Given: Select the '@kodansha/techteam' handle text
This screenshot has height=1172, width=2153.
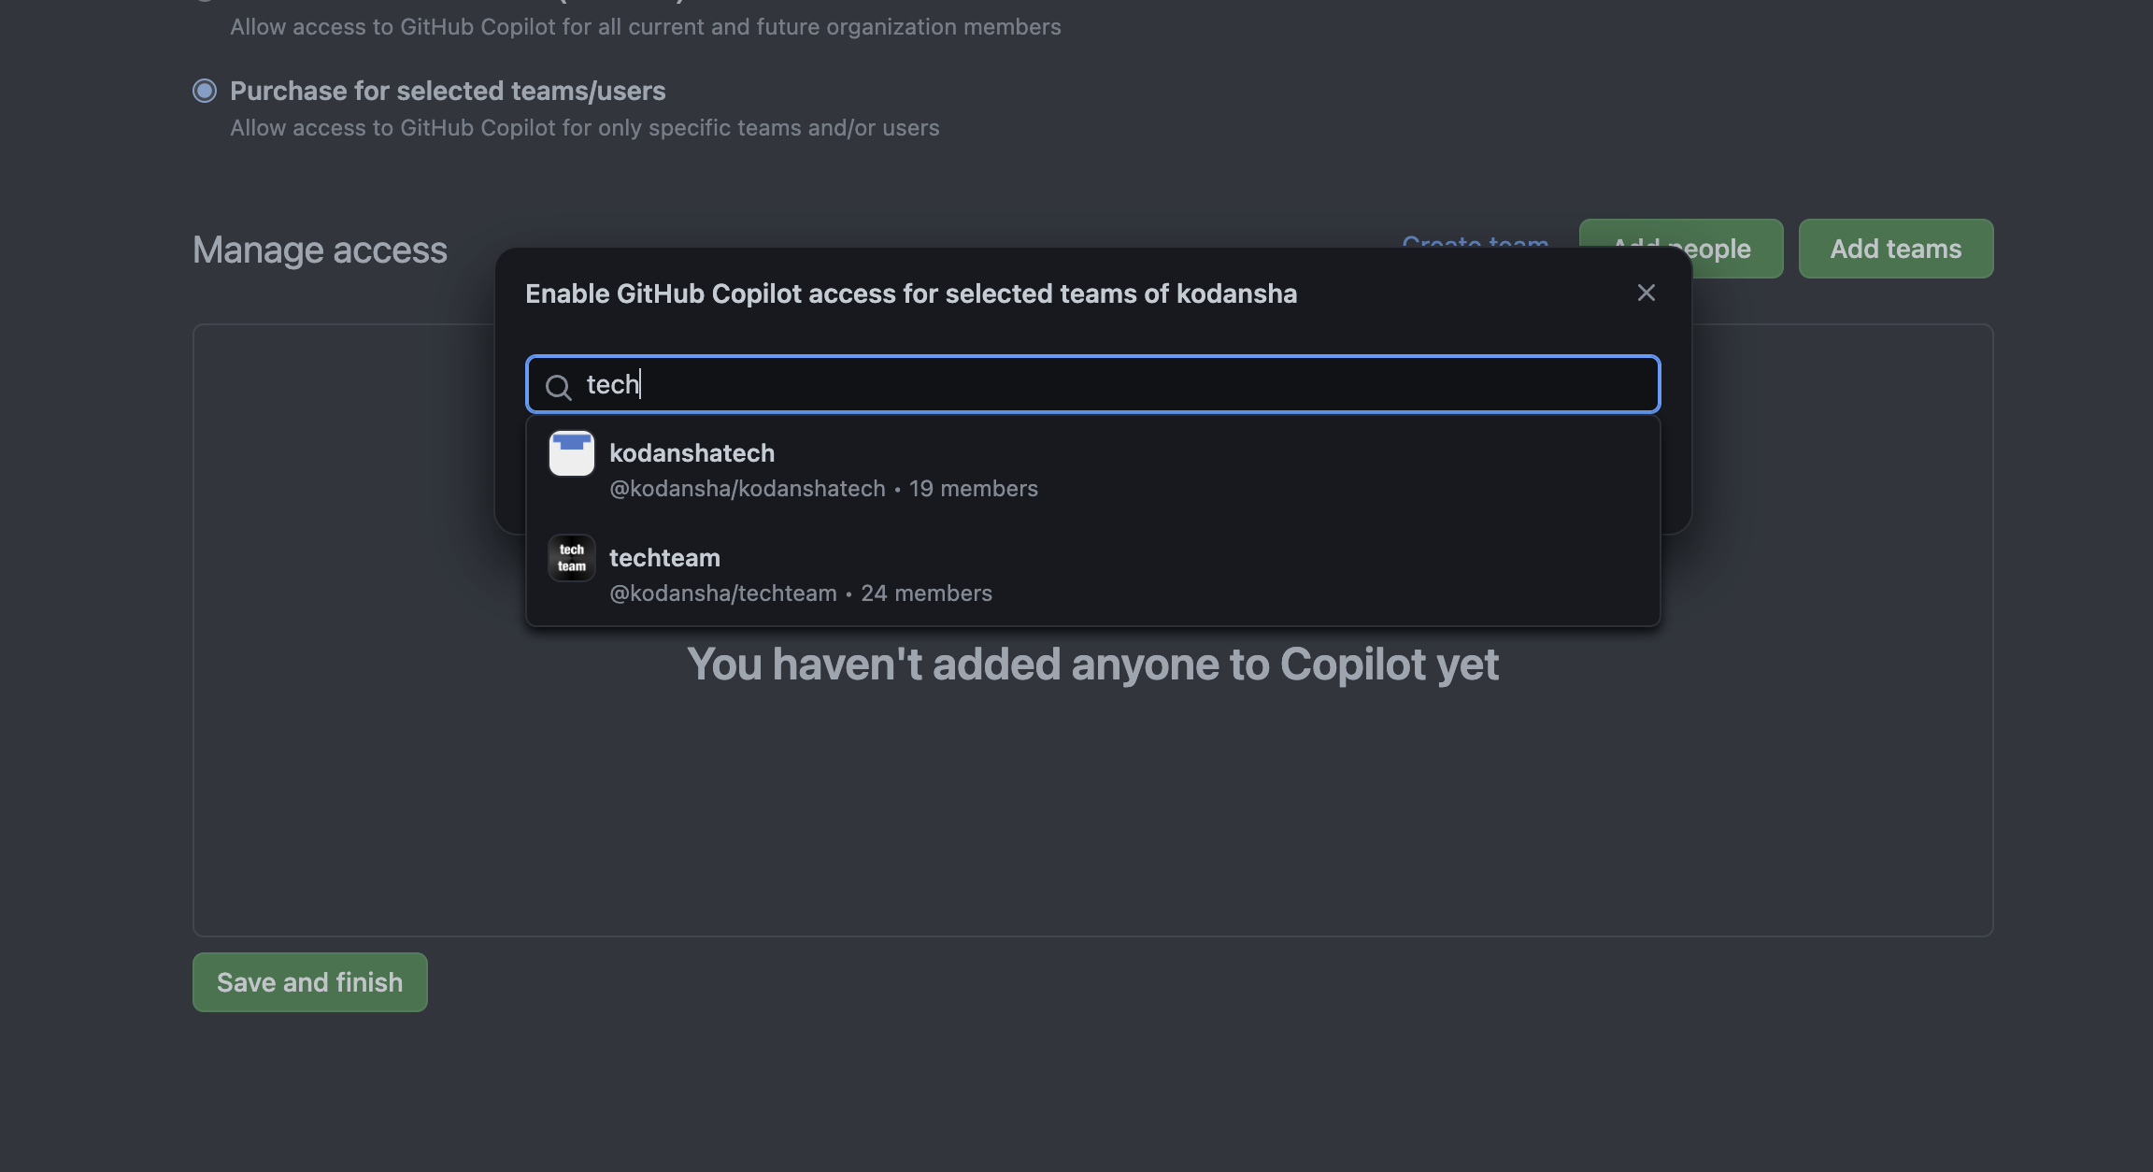Looking at the screenshot, I should [723, 593].
